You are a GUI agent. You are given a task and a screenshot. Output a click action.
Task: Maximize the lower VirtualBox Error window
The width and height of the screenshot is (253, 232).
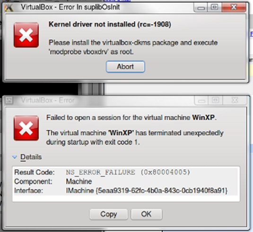(216, 101)
